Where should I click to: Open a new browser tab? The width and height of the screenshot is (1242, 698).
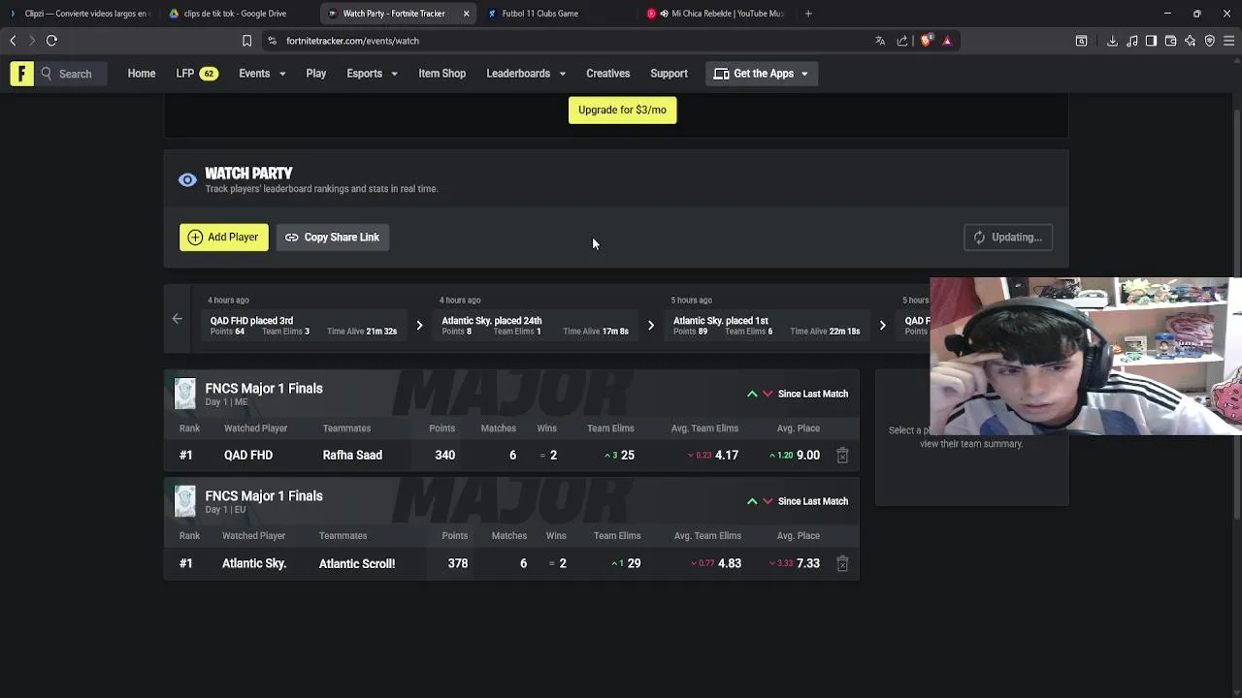808,14
